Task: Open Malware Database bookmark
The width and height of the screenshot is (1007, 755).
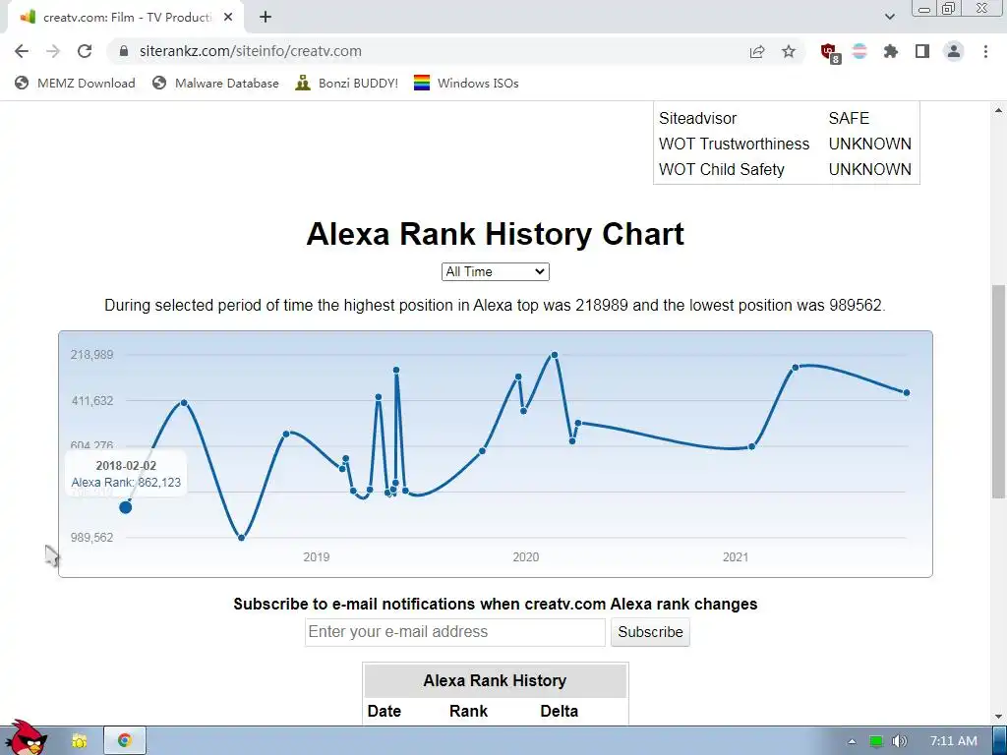Action: click(x=215, y=83)
